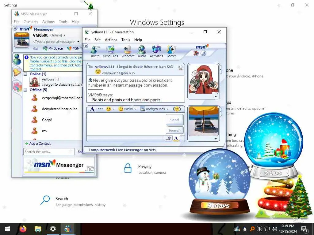Viewport: 314px width, 235px height.
Task: Open Font settings in message toolbar
Action: 96,109
